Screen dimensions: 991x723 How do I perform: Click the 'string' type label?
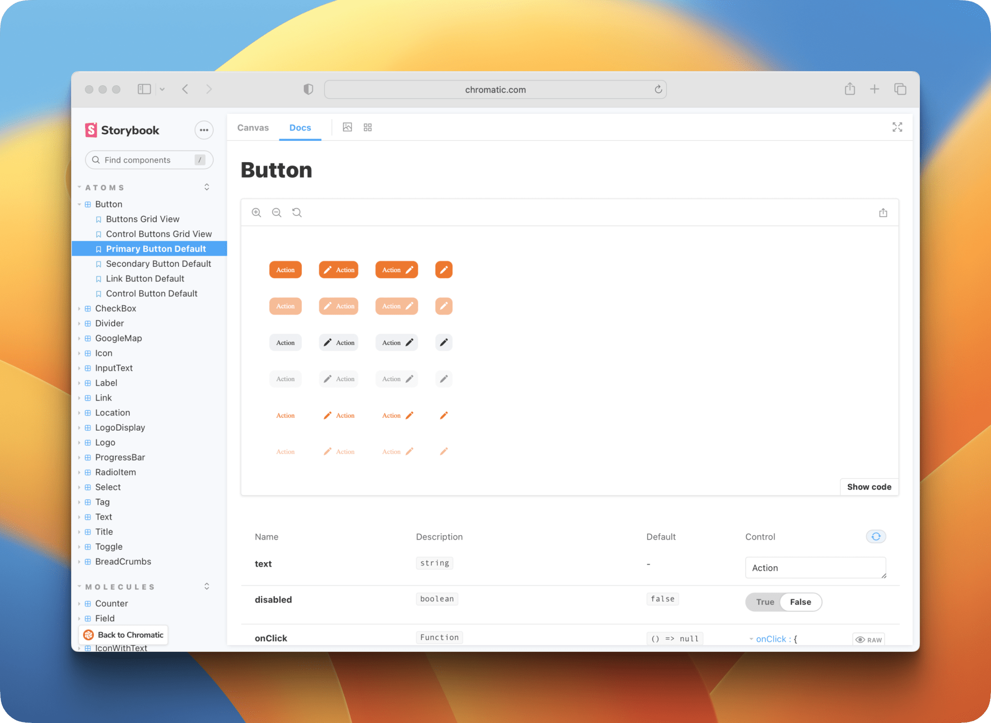(x=435, y=563)
